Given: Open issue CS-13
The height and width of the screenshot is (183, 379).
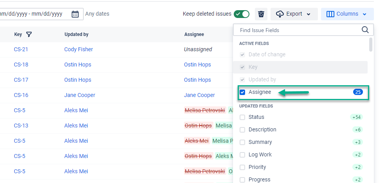Looking at the screenshot, I should pos(21,126).
